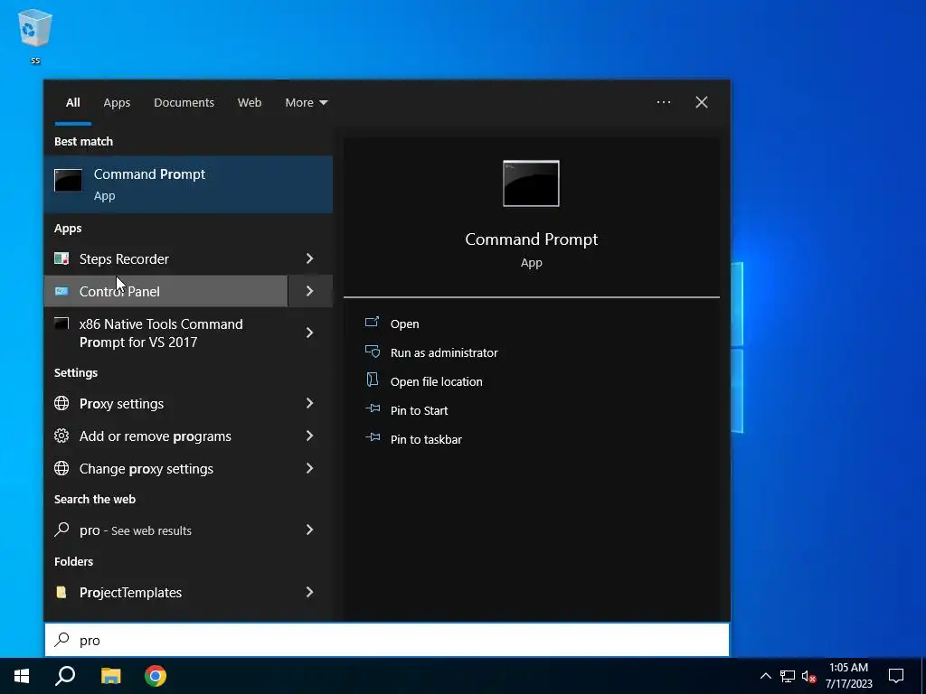This screenshot has height=694, width=926.
Task: Select the ProjectTemplates folder text
Action: click(x=130, y=593)
